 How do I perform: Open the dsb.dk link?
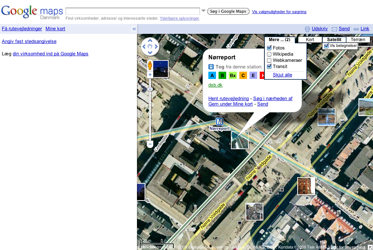pos(215,85)
